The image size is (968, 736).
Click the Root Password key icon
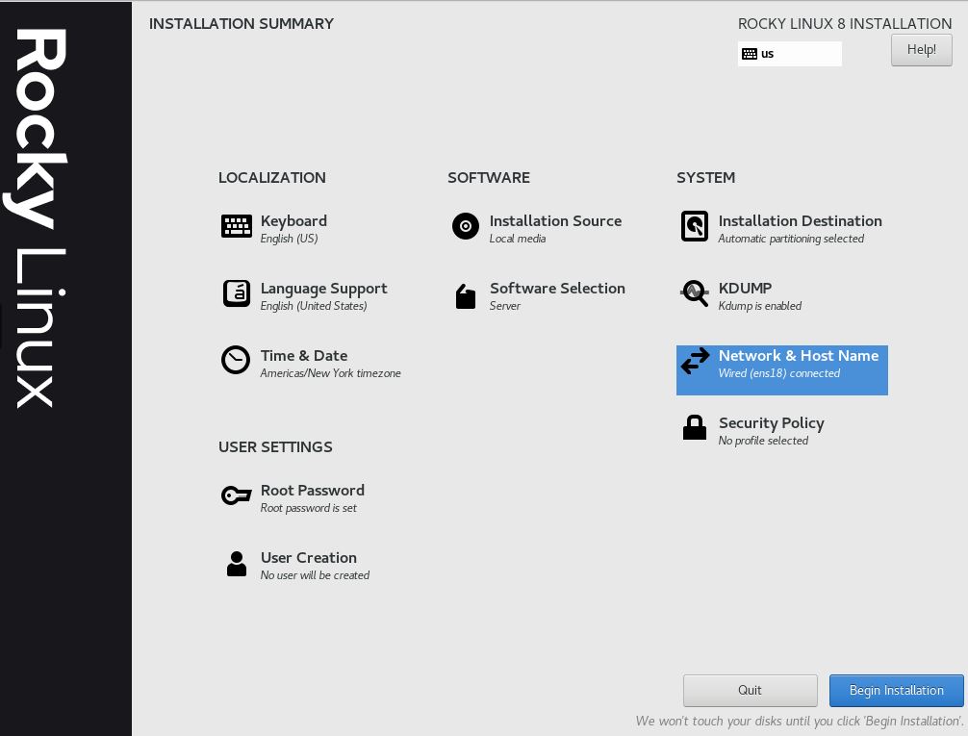click(236, 495)
